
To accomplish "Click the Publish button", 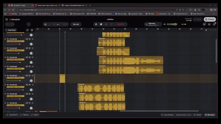I will click(x=210, y=19).
